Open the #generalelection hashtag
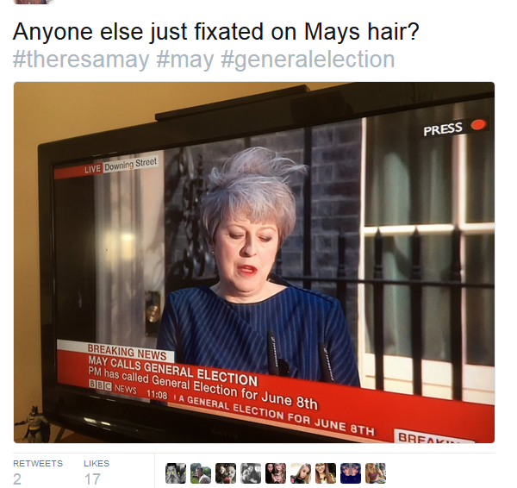 point(308,59)
